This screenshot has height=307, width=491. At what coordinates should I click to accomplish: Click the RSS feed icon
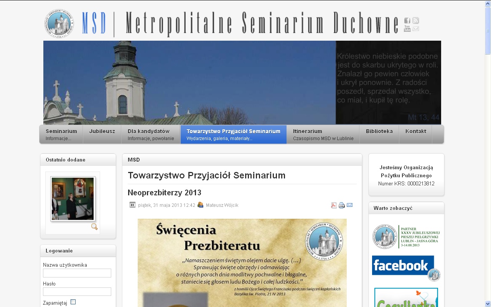pos(415,21)
